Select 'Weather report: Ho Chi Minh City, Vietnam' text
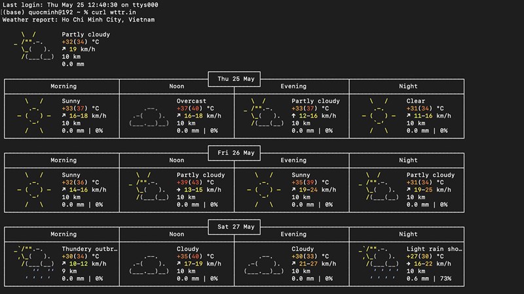Image resolution: width=524 pixels, height=294 pixels. 79,20
